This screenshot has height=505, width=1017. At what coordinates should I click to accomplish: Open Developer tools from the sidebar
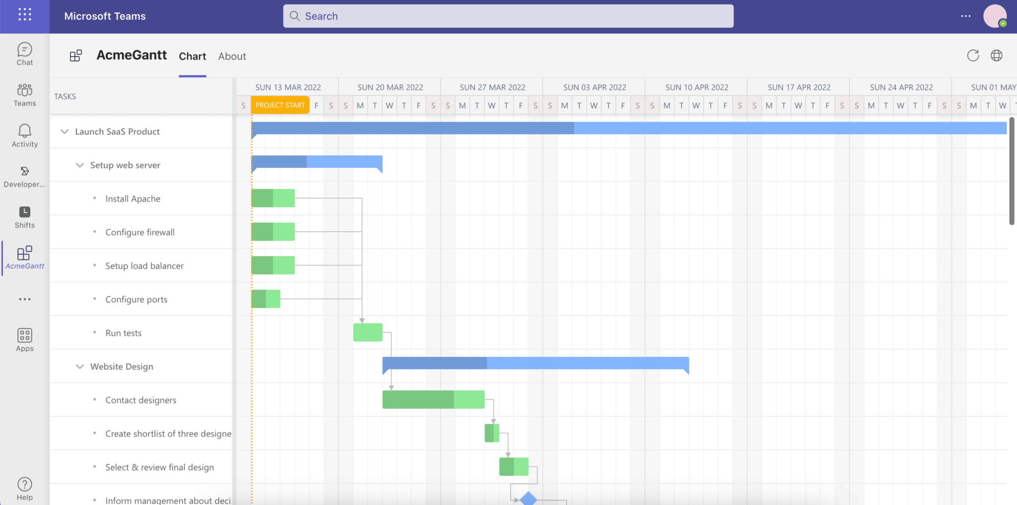click(x=24, y=176)
